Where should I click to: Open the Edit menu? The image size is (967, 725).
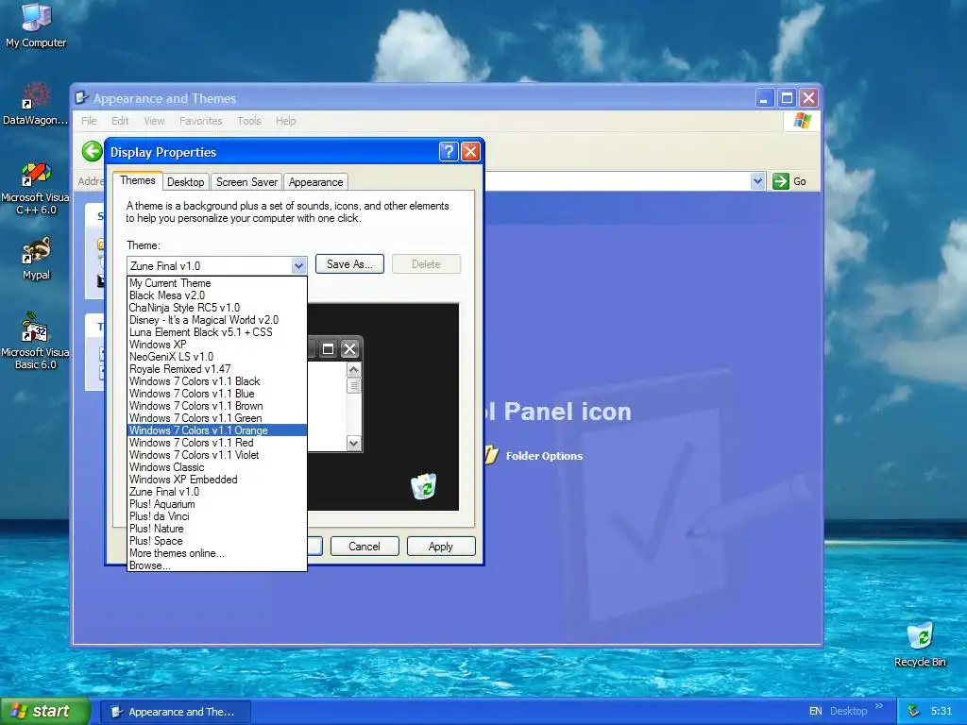pyautogui.click(x=120, y=121)
